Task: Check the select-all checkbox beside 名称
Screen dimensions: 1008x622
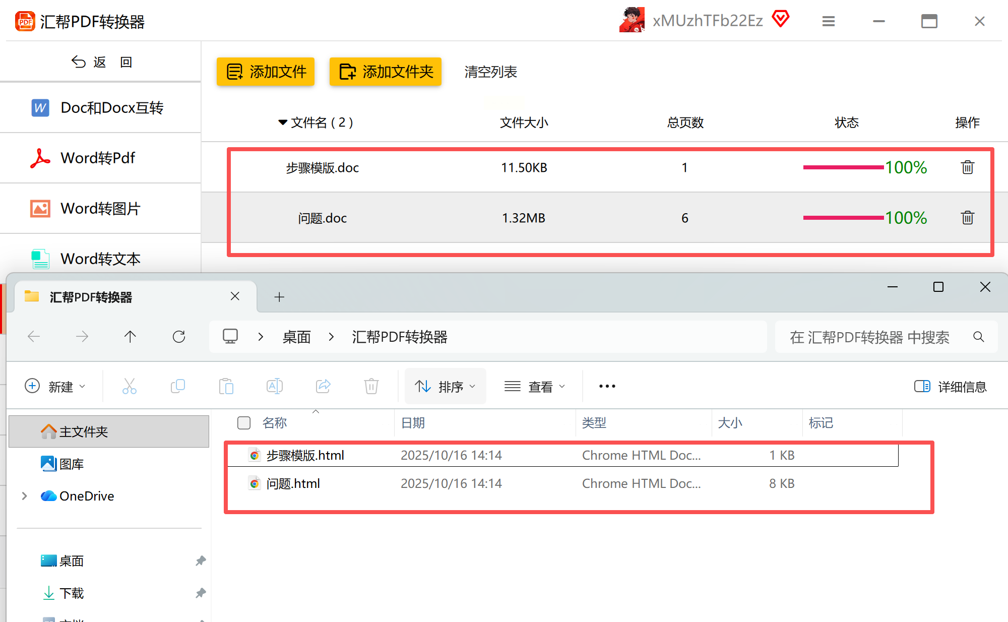Action: (x=244, y=423)
